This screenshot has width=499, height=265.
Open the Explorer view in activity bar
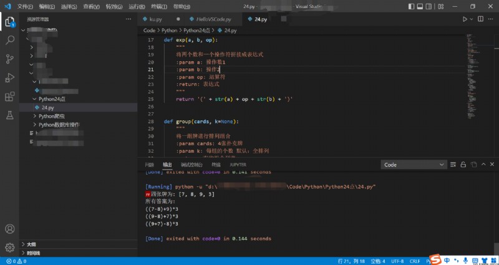point(10,22)
